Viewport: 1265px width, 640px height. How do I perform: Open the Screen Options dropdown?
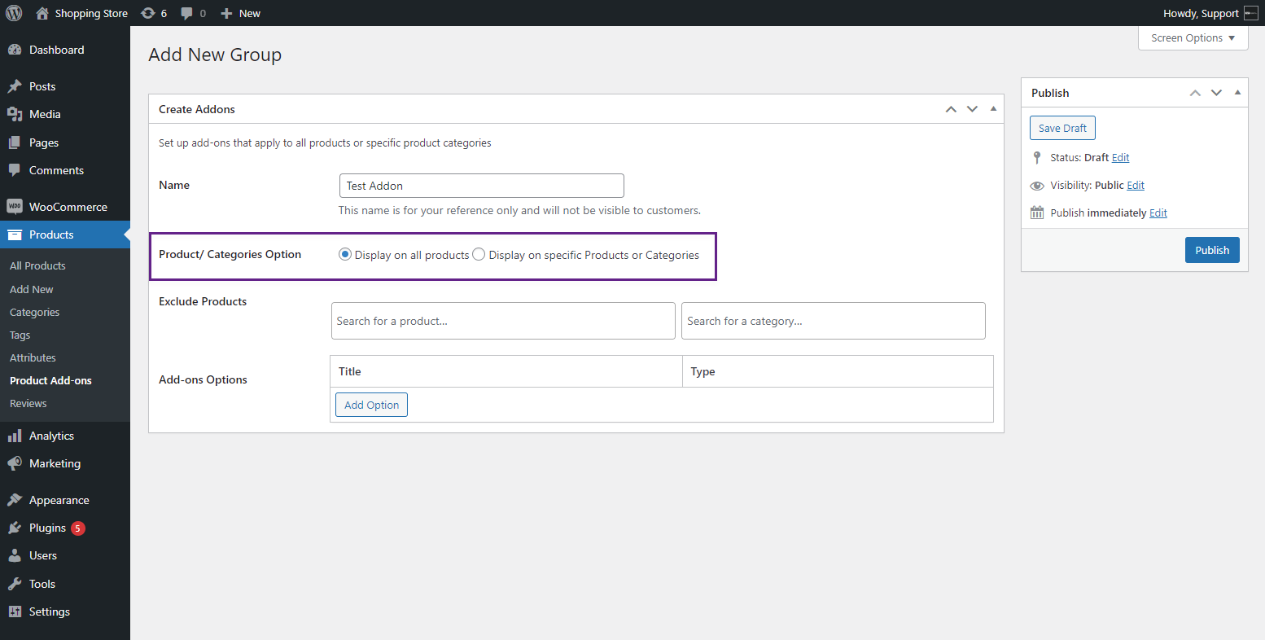(1193, 38)
